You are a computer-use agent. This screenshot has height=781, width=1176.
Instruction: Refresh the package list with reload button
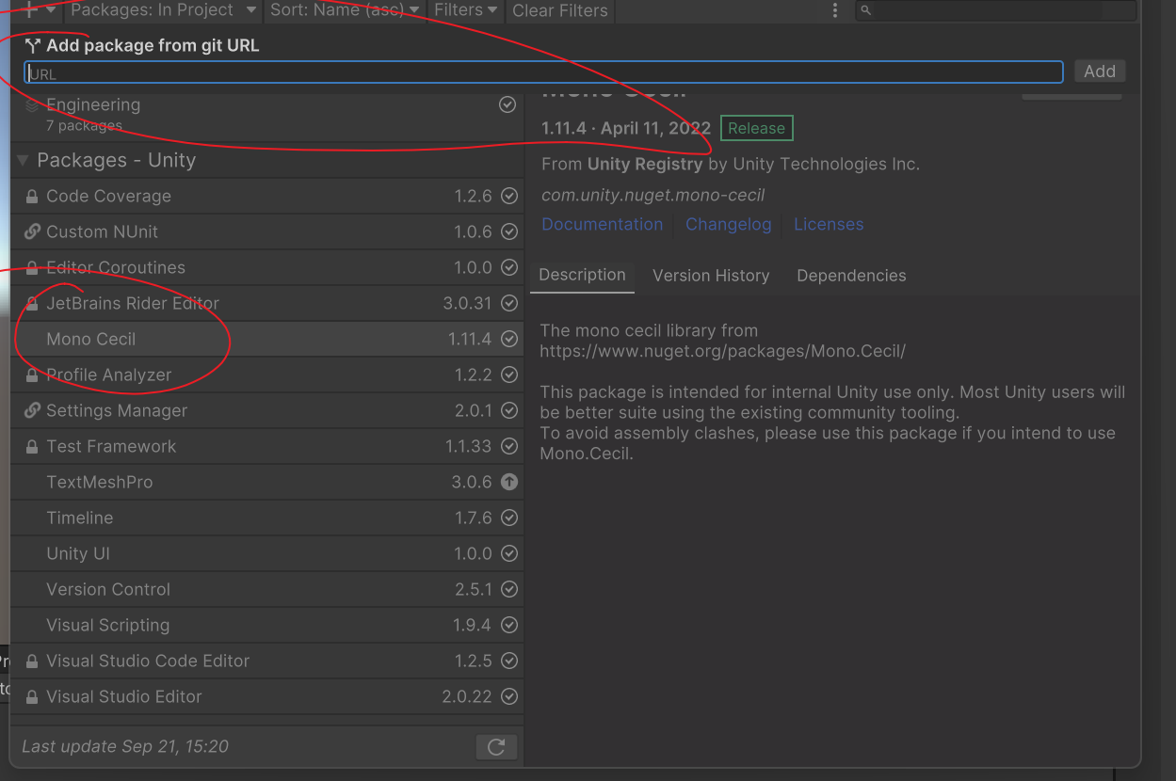pos(496,747)
